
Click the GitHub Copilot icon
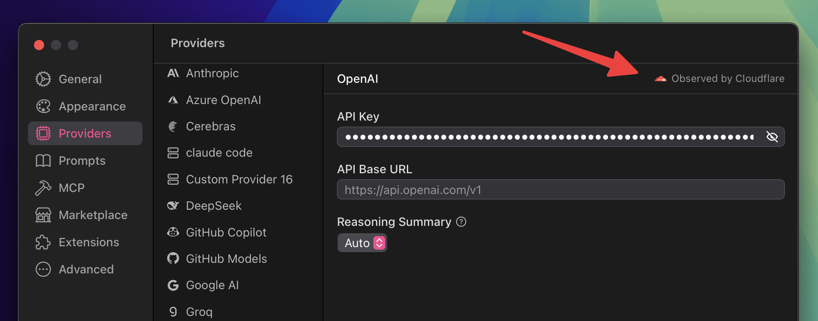click(173, 232)
